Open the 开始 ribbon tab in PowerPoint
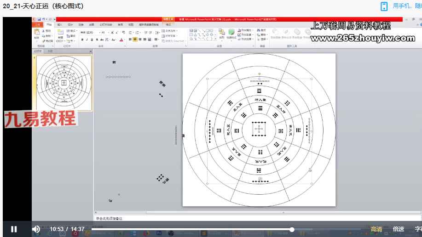 (x=48, y=24)
